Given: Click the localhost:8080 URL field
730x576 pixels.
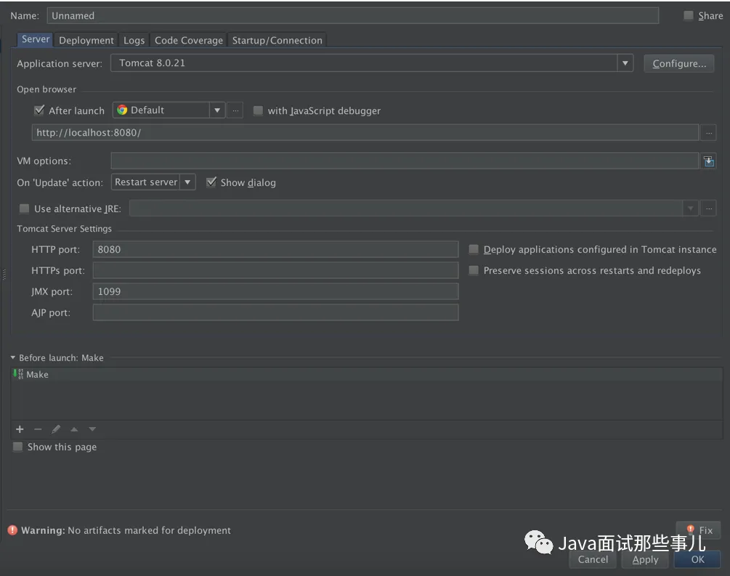Looking at the screenshot, I should [365, 133].
